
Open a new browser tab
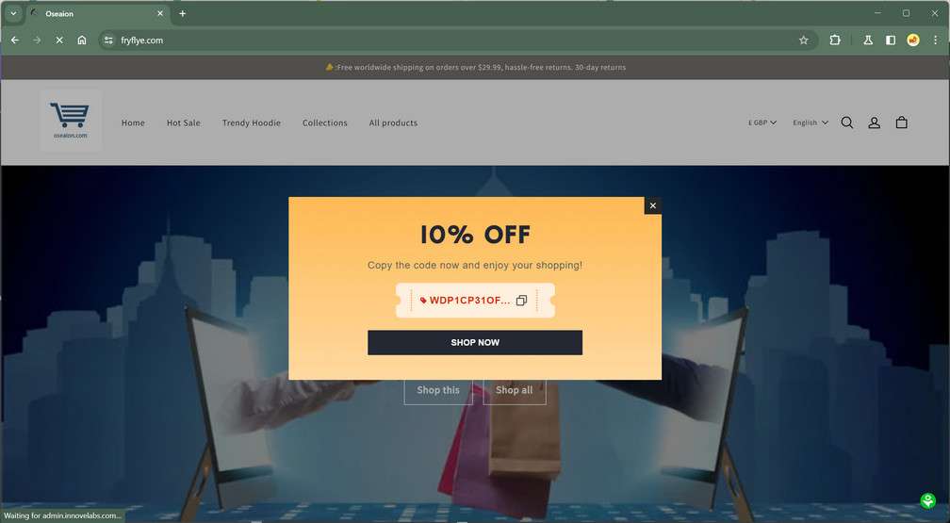[183, 13]
